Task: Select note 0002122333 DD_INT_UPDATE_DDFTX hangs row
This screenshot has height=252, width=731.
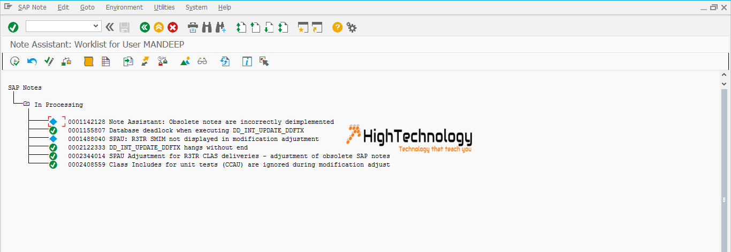Action: [x=158, y=147]
